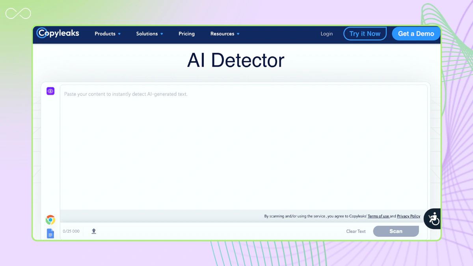This screenshot has height=266, width=473.
Task: Click Clear Text to empty the field
Action: 356,231
